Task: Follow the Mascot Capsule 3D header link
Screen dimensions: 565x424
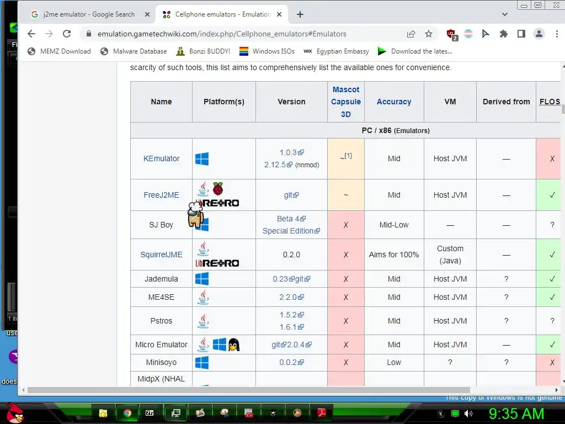Action: [x=346, y=102]
